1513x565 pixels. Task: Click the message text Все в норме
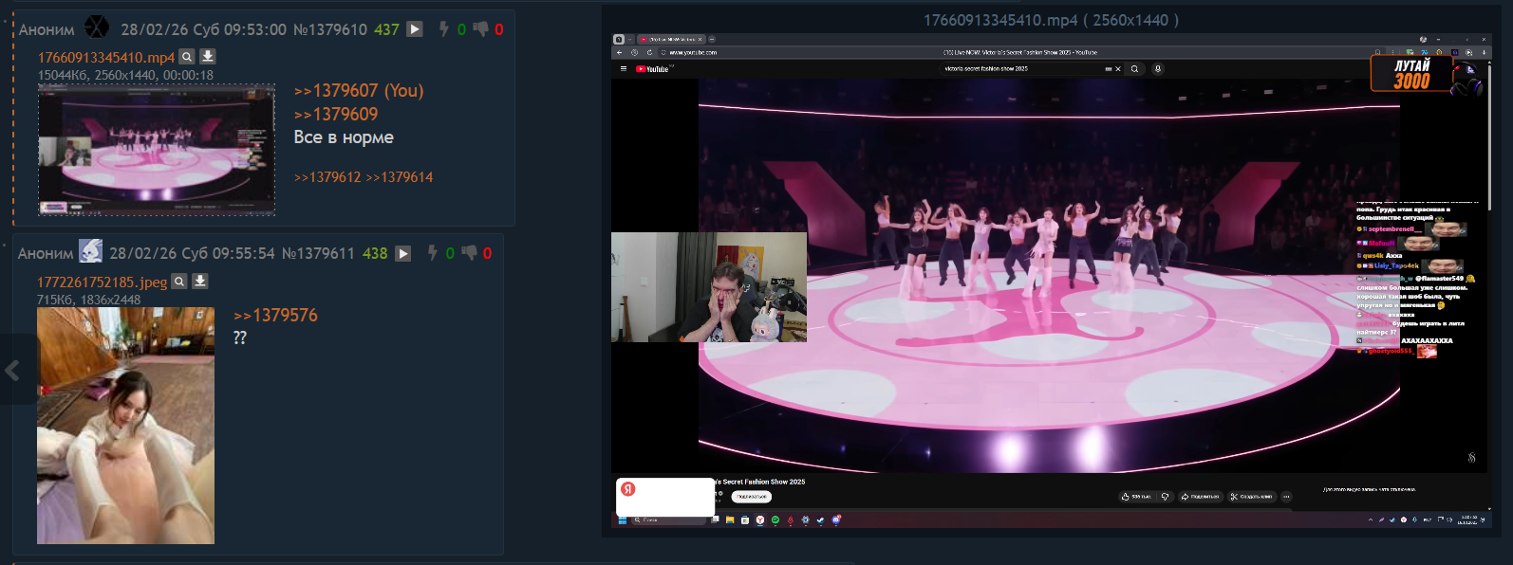click(x=344, y=137)
